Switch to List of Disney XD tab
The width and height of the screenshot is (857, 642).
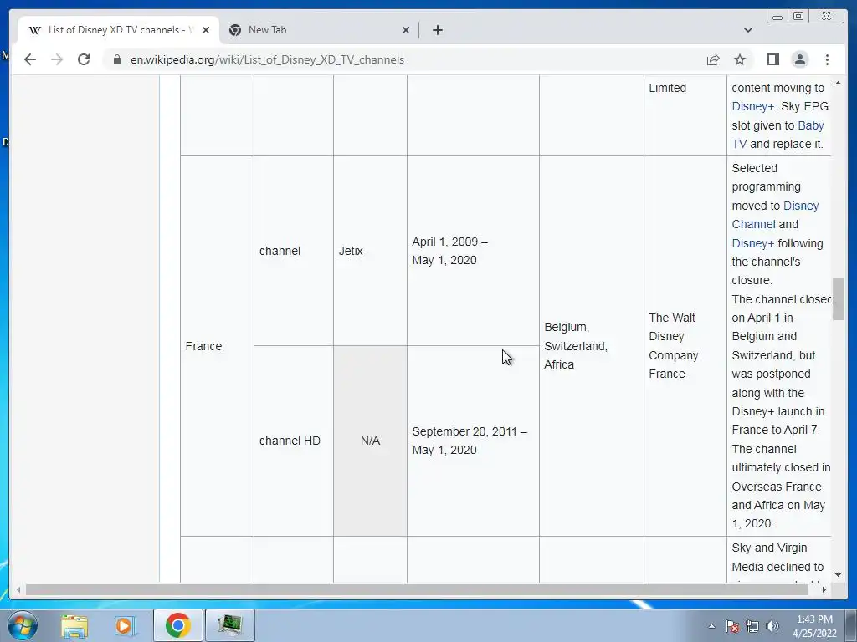click(119, 30)
